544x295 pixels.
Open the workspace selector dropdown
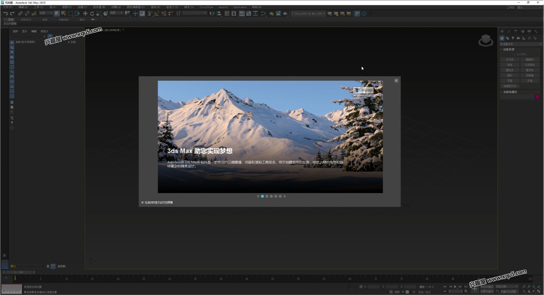529,8
